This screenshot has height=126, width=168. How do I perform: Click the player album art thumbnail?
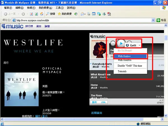[x=100, y=49]
